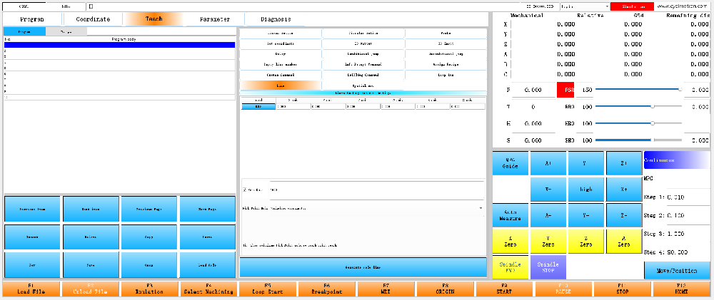This screenshot has width=714, height=300.
Task: Open the www.cyclmotion.com link
Action: coord(683,6)
